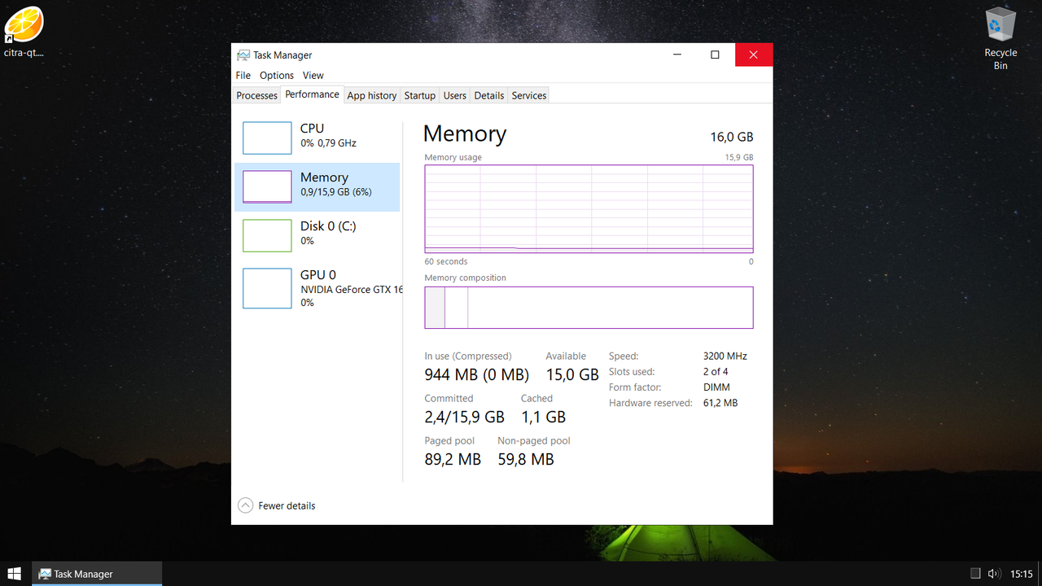Click the volume icon in system tray
Screen dimensions: 1042x586
(x=994, y=573)
